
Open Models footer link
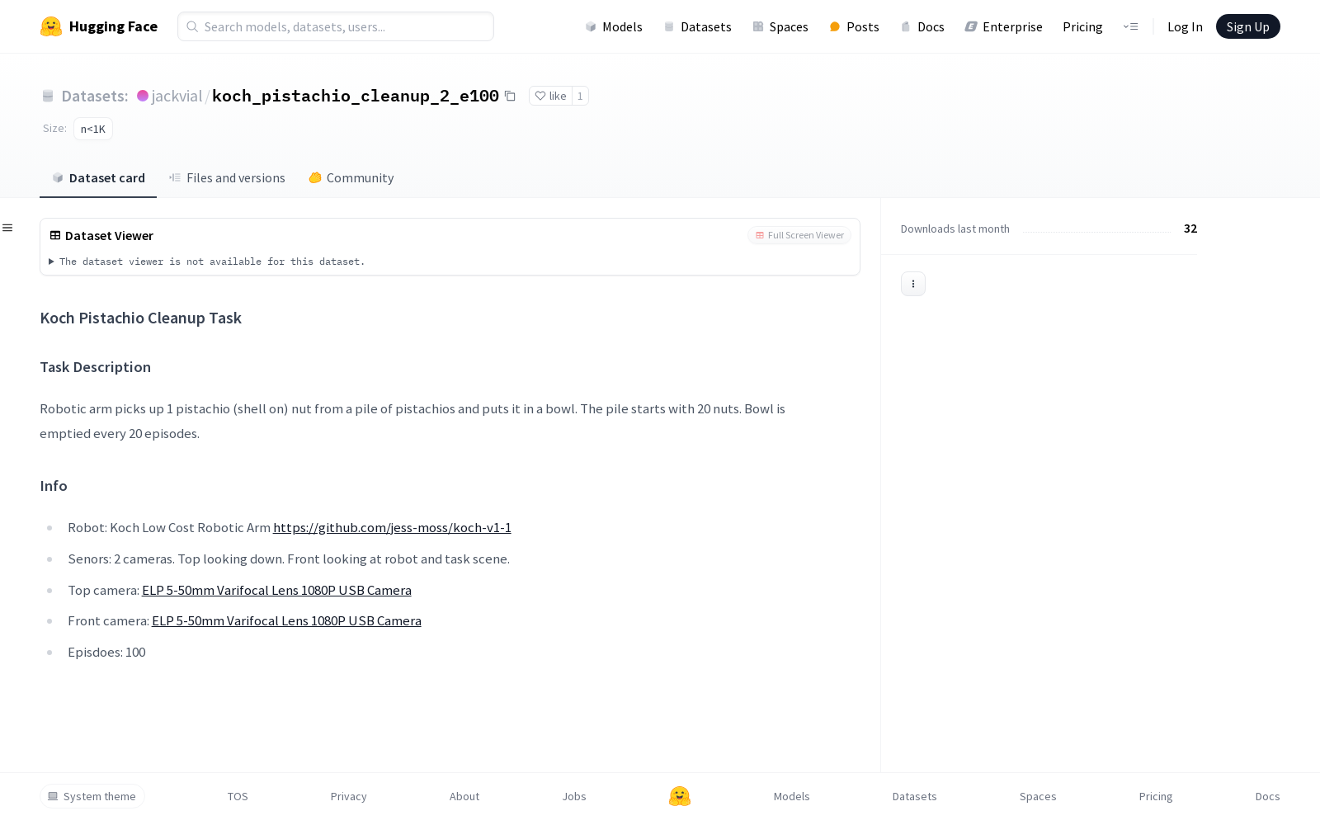(x=792, y=796)
